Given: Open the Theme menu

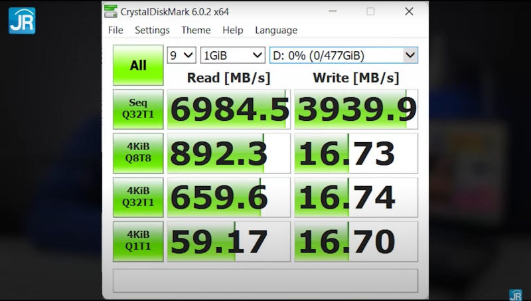Looking at the screenshot, I should (x=196, y=30).
